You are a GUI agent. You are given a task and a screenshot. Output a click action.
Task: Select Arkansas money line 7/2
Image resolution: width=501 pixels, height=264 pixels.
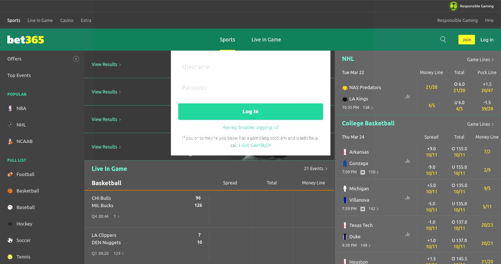(487, 151)
